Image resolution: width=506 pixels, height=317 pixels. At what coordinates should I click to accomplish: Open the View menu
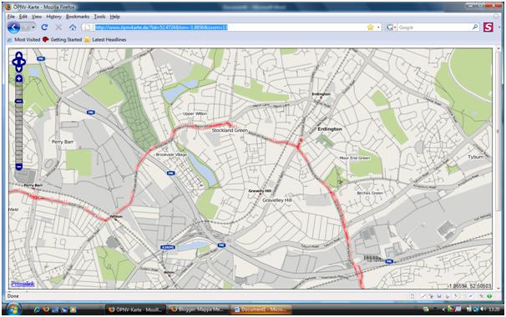37,17
